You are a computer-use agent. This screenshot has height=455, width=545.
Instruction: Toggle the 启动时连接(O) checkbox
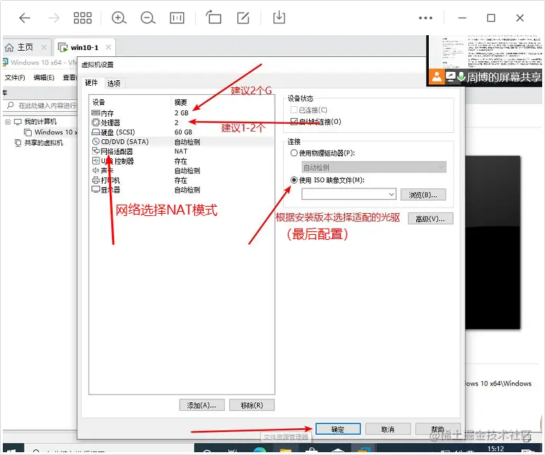tap(294, 122)
